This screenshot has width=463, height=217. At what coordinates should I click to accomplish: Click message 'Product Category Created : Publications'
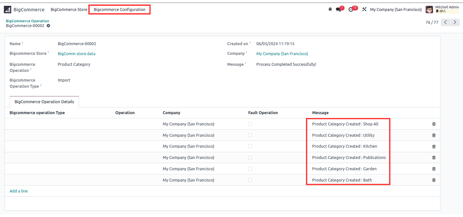pyautogui.click(x=349, y=158)
